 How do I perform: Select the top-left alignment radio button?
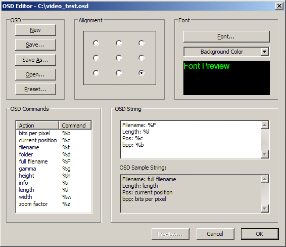coord(96,43)
